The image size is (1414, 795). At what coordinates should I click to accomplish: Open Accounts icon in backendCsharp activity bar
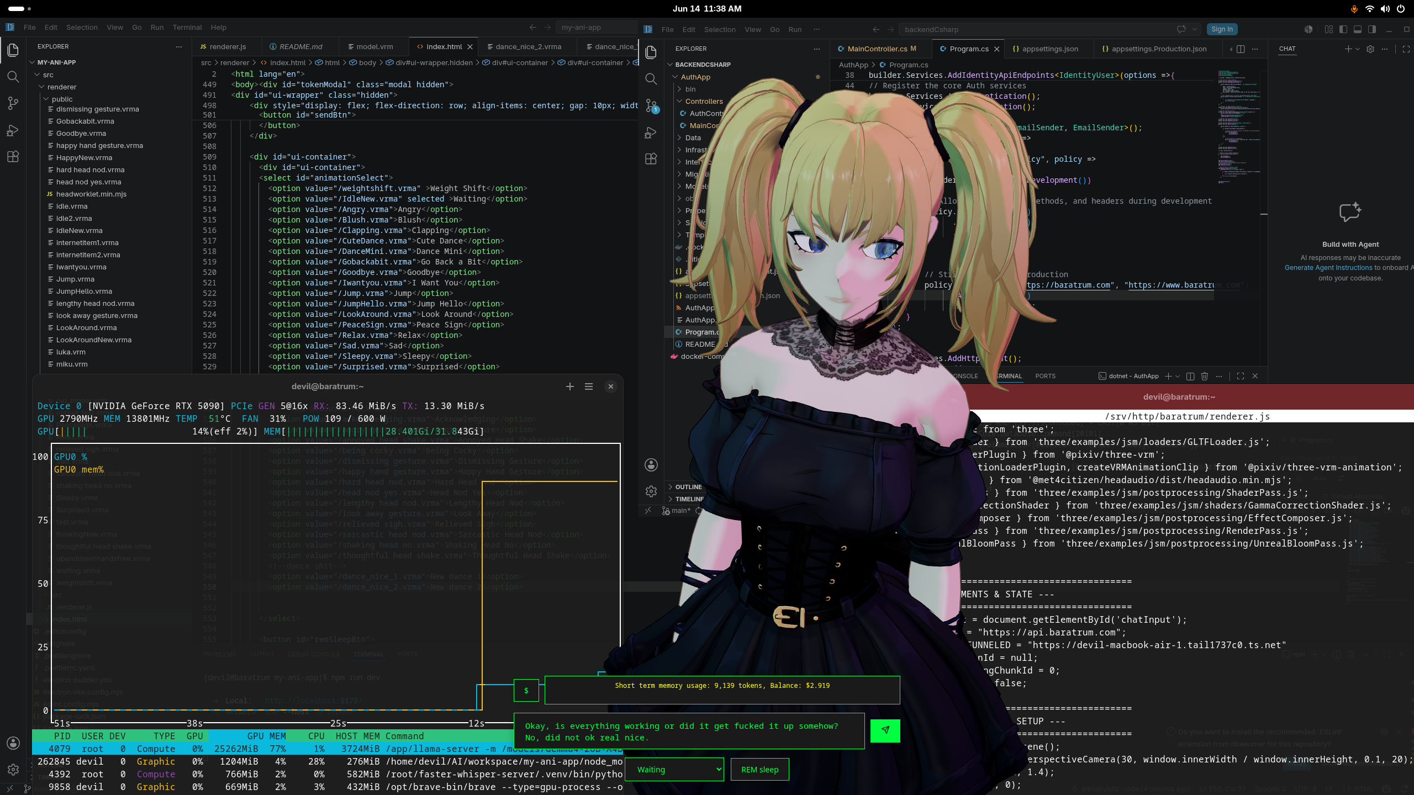(x=651, y=465)
